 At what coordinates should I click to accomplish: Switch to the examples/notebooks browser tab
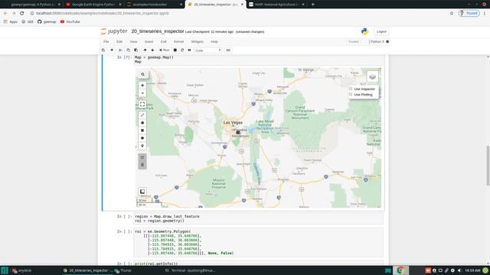tap(154, 5)
